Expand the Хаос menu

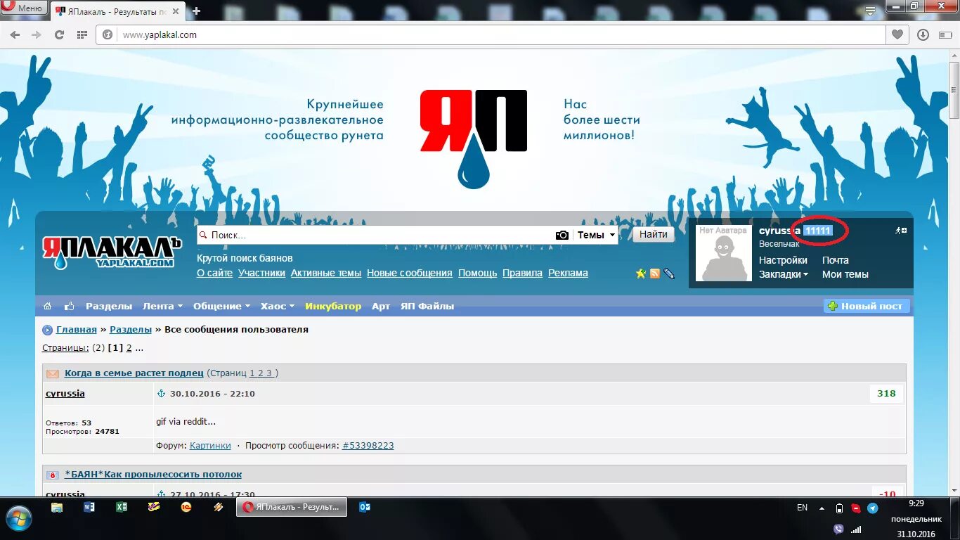[278, 306]
